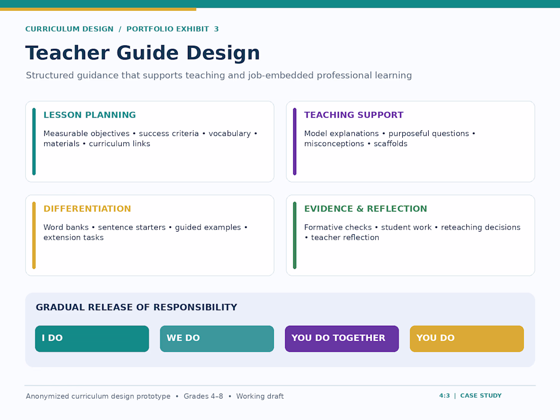Image resolution: width=560 pixels, height=420 pixels.
Task: Click the YOU DO TOGETHER block
Action: point(342,339)
